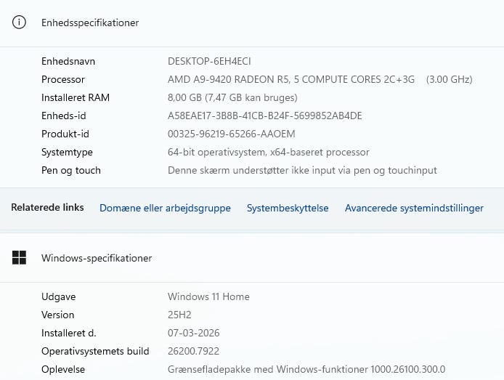Screen dimensions: 504x380
Task: Click the Systemtype 64-bit value
Action: point(268,153)
